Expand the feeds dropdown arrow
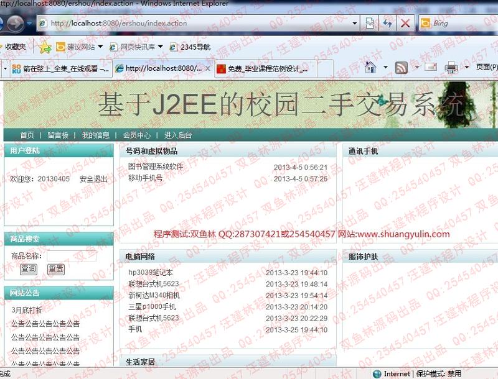 click(x=417, y=67)
